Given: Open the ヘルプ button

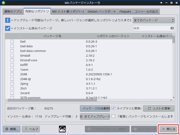Looking at the screenshot, I should [x=31, y=129].
